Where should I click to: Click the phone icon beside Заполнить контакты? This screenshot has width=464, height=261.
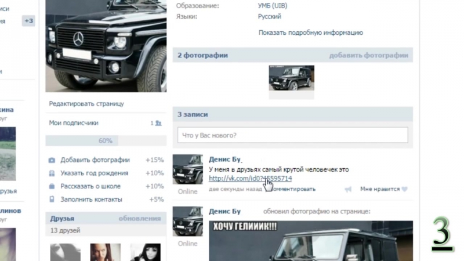click(x=52, y=200)
